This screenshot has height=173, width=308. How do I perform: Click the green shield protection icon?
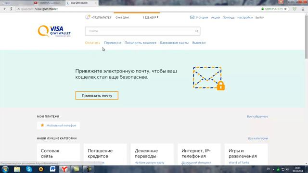[295, 9]
